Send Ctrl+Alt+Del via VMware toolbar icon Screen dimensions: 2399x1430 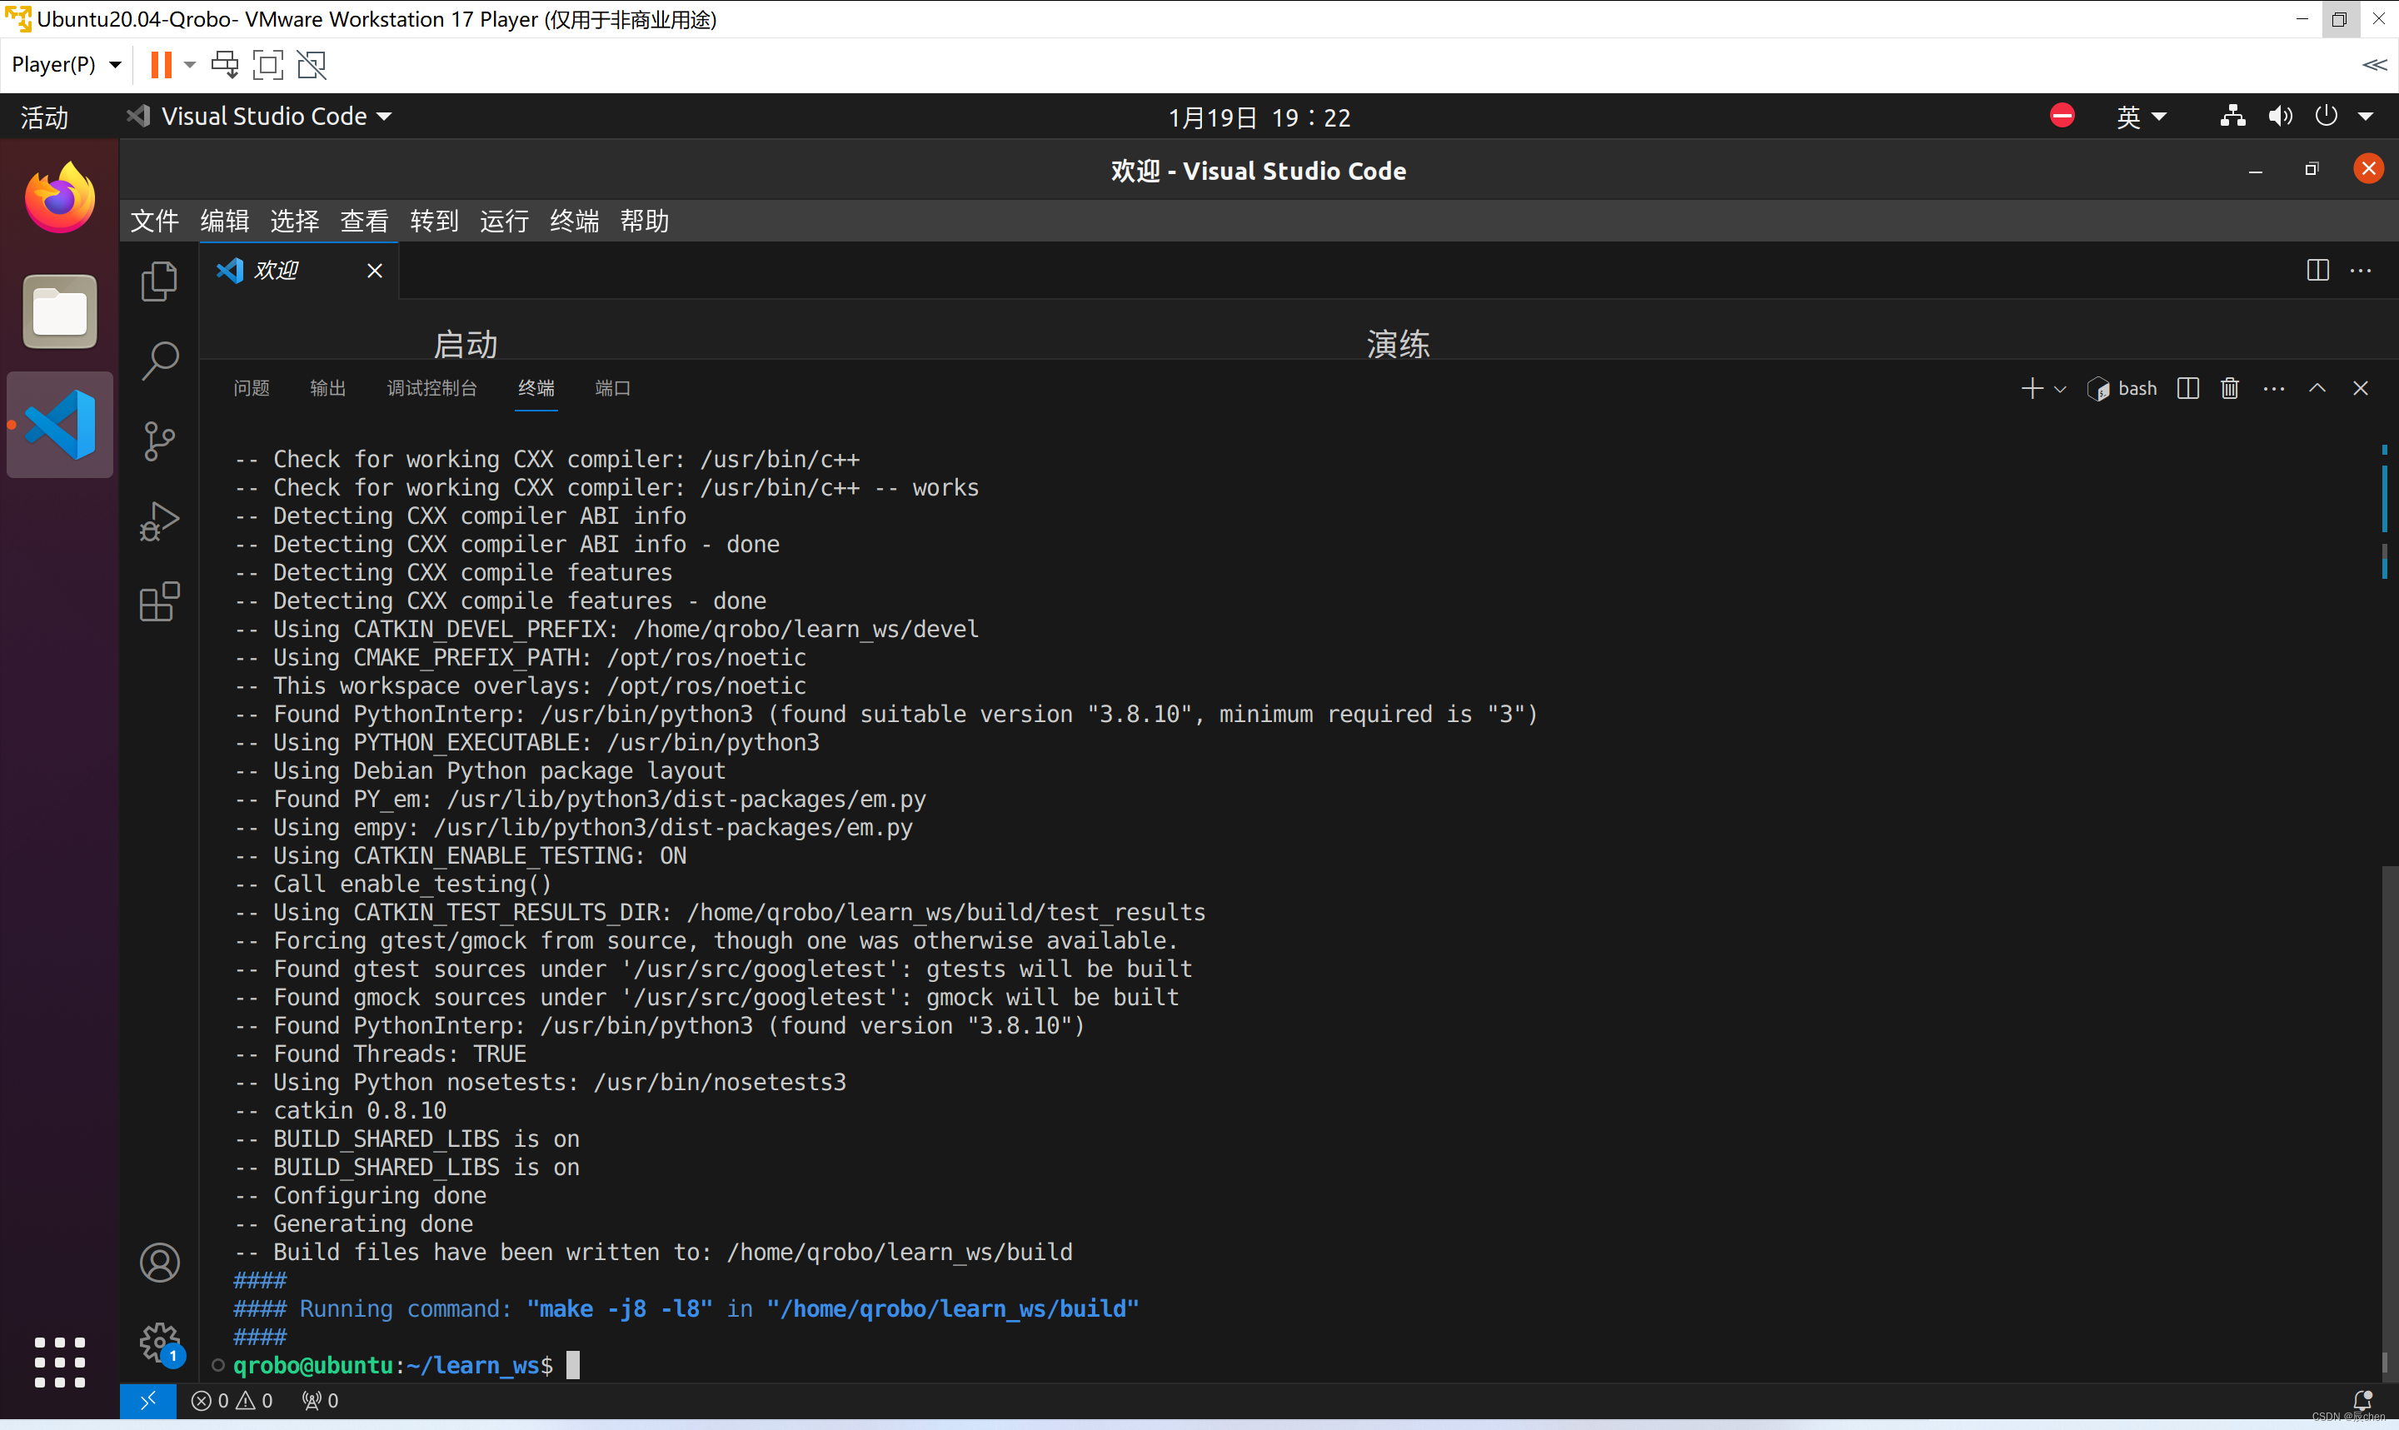pos(224,65)
